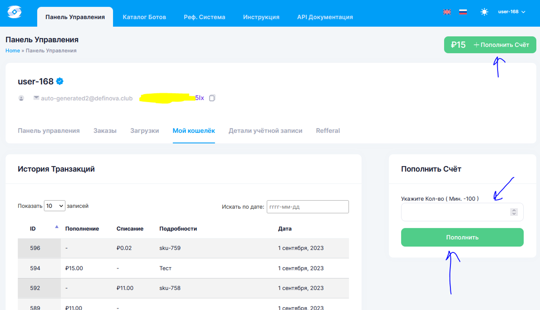Image resolution: width=540 pixels, height=310 pixels.
Task: Click the user avatar icon
Action: (x=21, y=98)
